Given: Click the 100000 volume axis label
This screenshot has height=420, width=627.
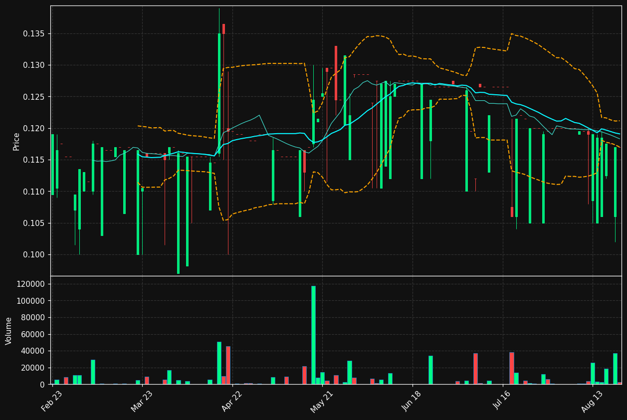Looking at the screenshot, I should coord(31,301).
